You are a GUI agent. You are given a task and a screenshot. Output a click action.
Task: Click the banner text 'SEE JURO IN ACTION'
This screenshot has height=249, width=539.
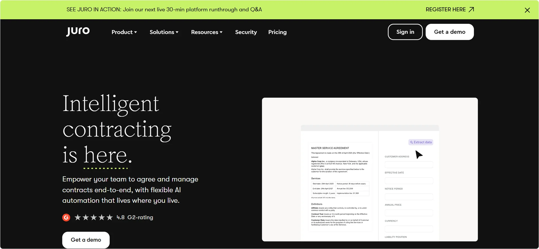click(x=94, y=10)
